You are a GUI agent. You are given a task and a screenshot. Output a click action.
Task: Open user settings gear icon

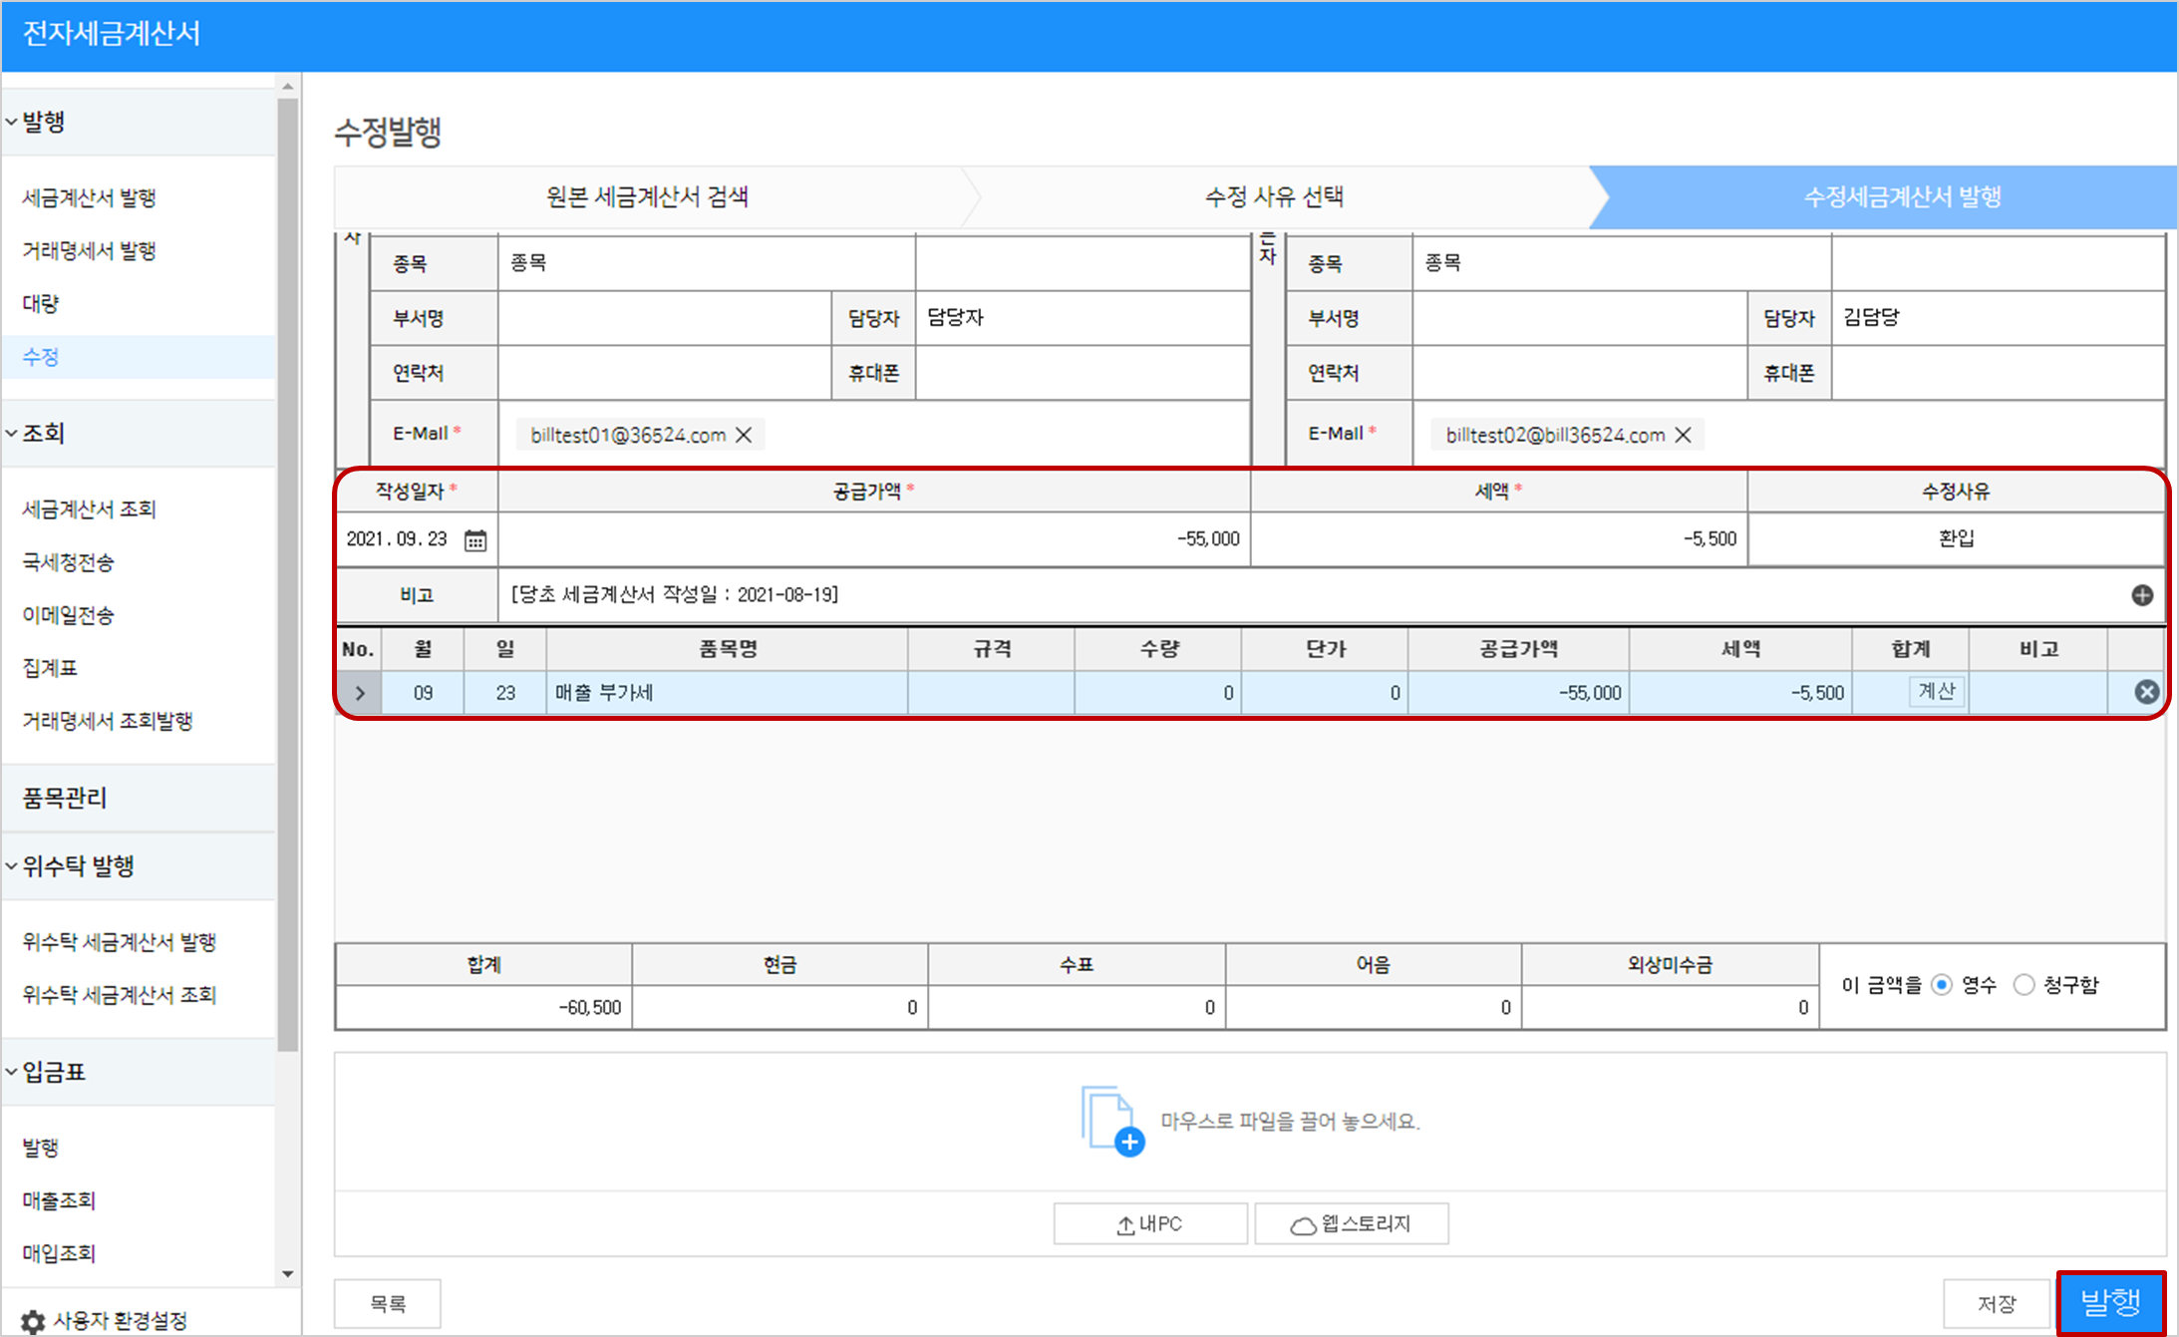click(33, 1321)
